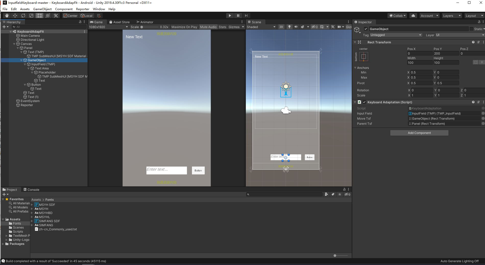Viewport: 485px width, 265px height.
Task: Collapse the Rect Transform component
Action: click(x=355, y=42)
